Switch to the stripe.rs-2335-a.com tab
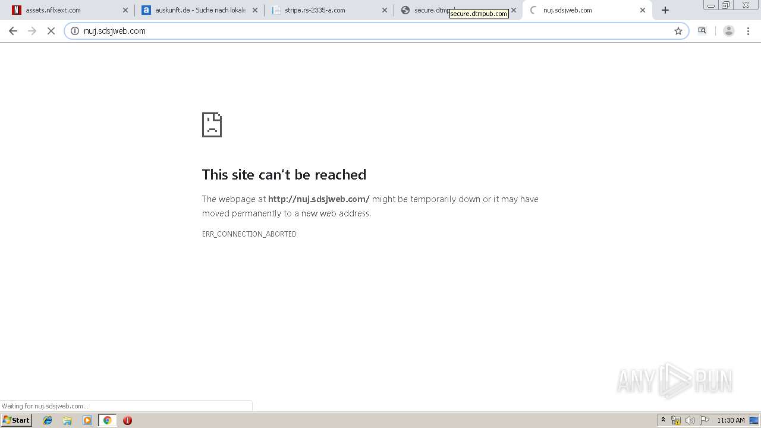This screenshot has height=428, width=761. (329, 10)
